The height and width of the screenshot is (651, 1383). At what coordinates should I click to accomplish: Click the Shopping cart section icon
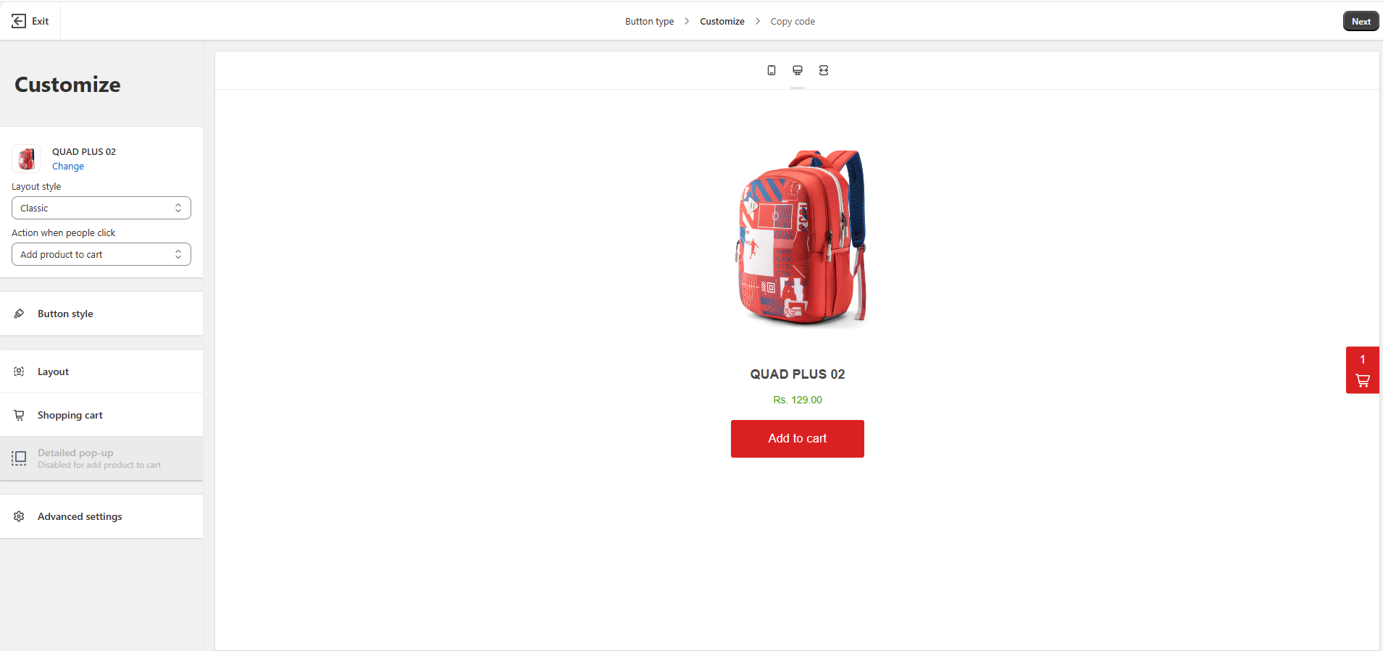(19, 415)
